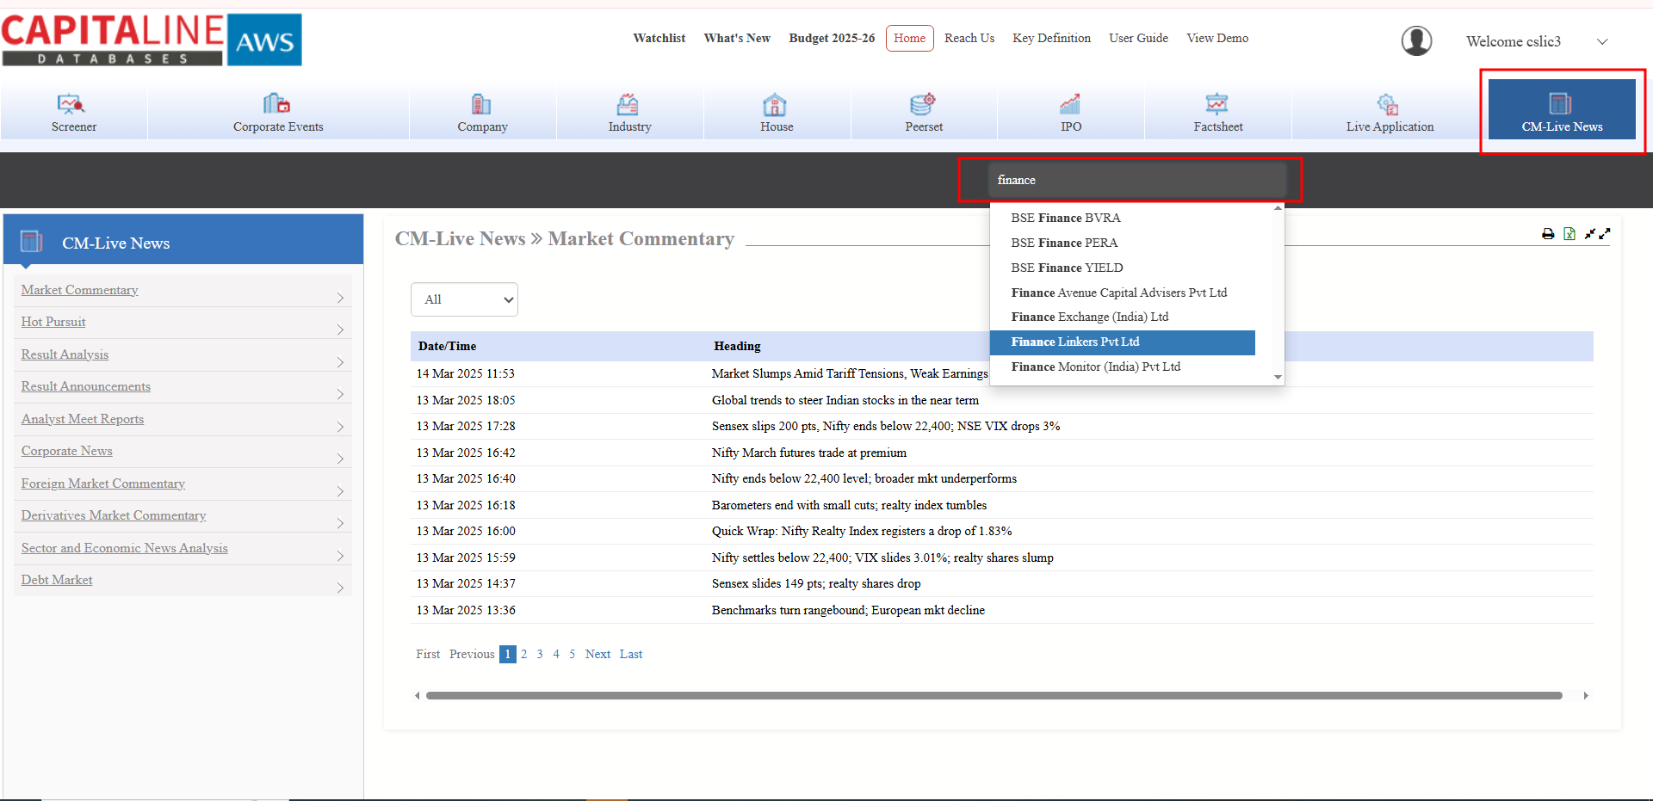This screenshot has width=1653, height=801.
Task: Go to Budget 2025-26 menu item
Action: [x=832, y=38]
